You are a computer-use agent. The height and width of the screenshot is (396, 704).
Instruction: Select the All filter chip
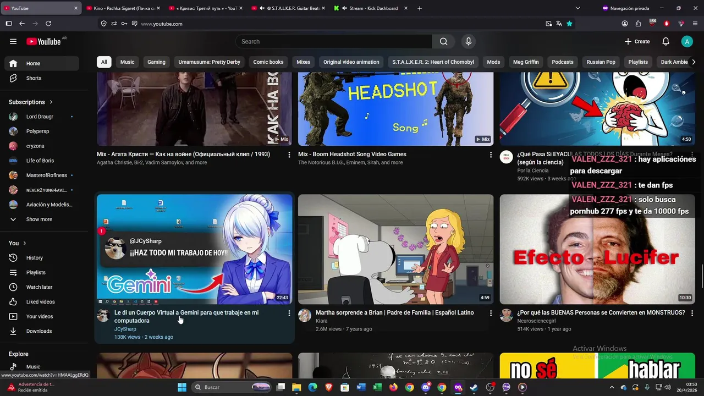[104, 62]
